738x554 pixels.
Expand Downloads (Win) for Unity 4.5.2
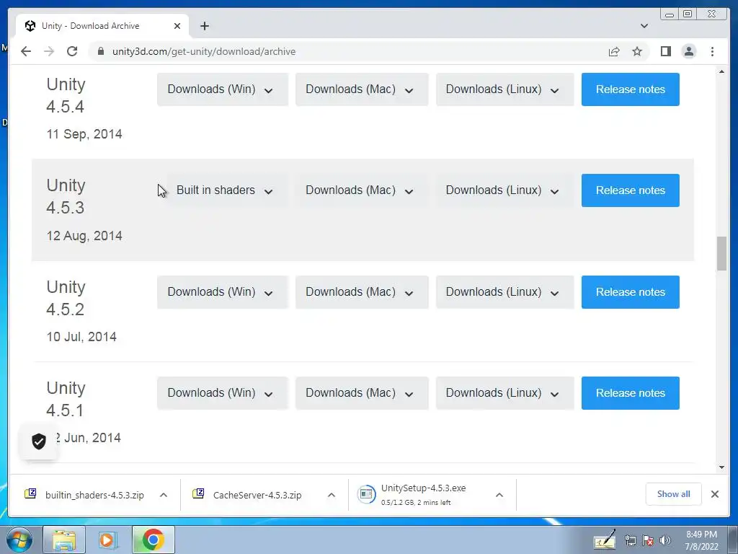(222, 292)
